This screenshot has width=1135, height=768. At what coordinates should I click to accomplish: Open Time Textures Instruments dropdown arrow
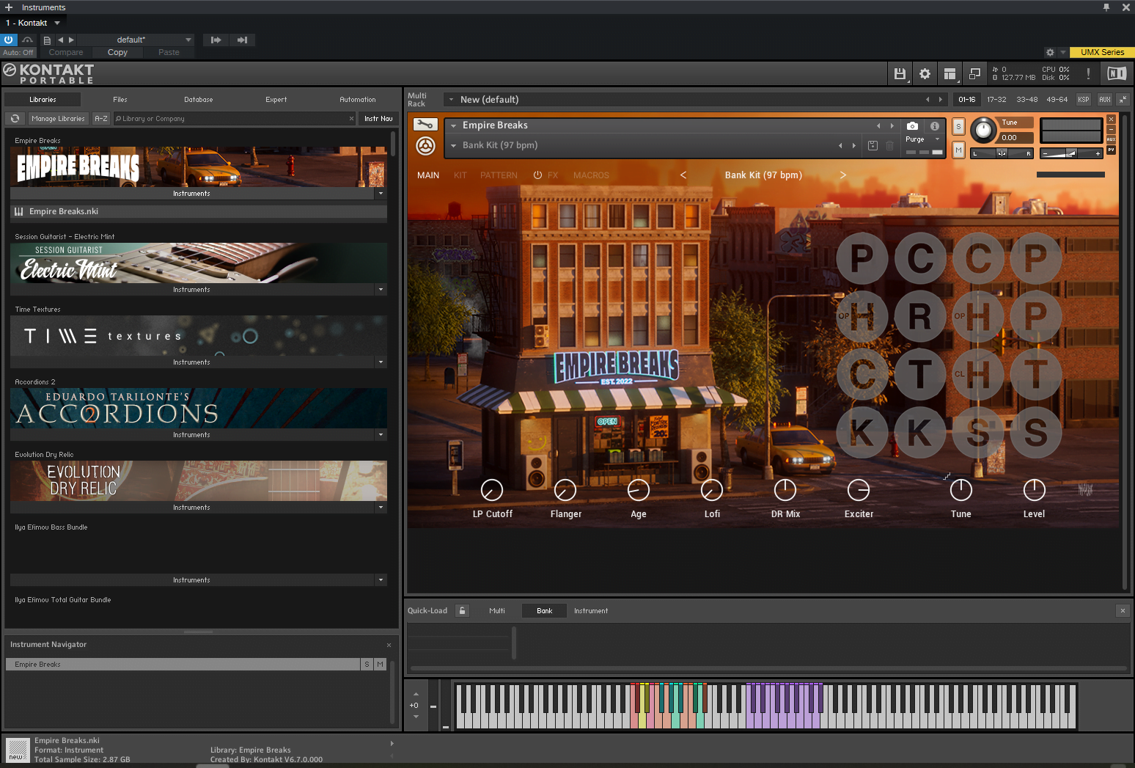coord(381,362)
